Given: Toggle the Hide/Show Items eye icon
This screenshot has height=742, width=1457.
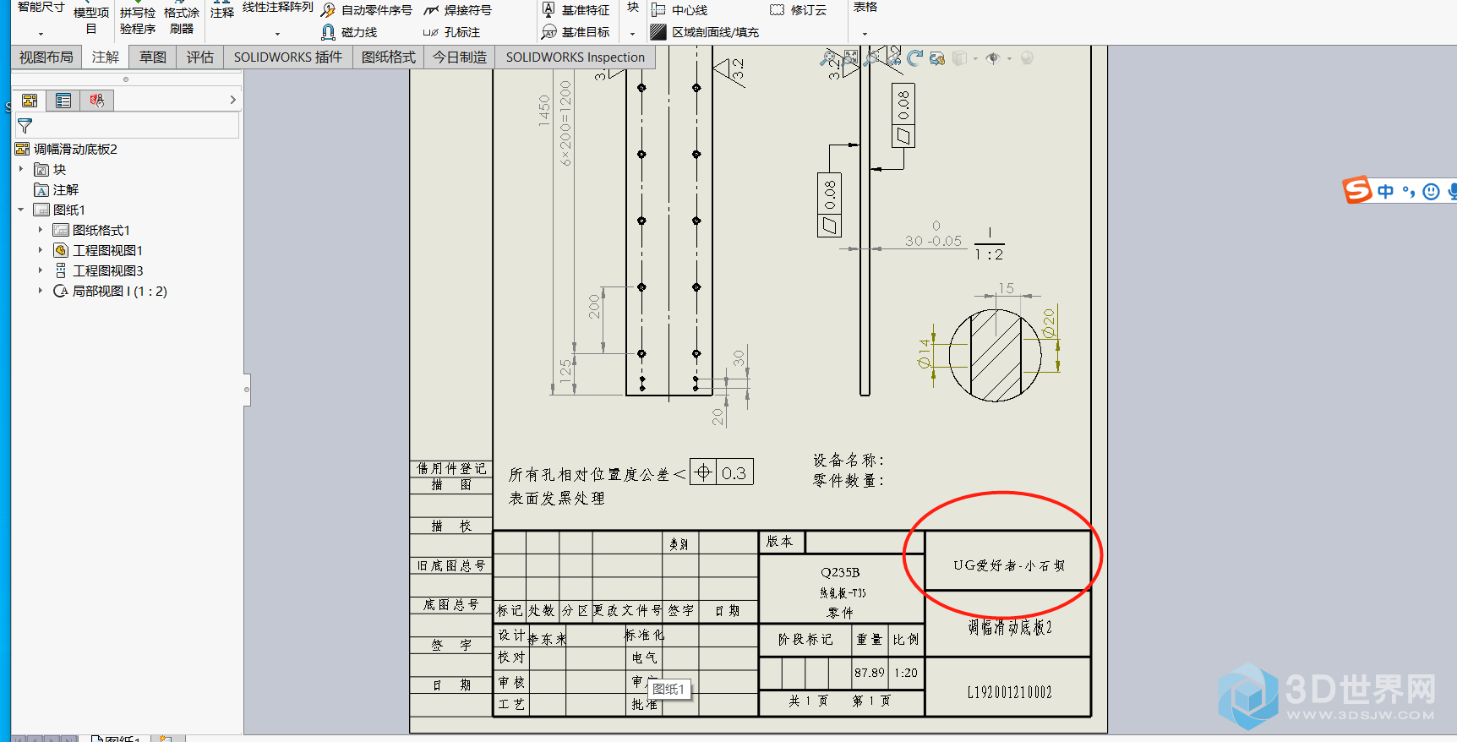Looking at the screenshot, I should point(993,58).
